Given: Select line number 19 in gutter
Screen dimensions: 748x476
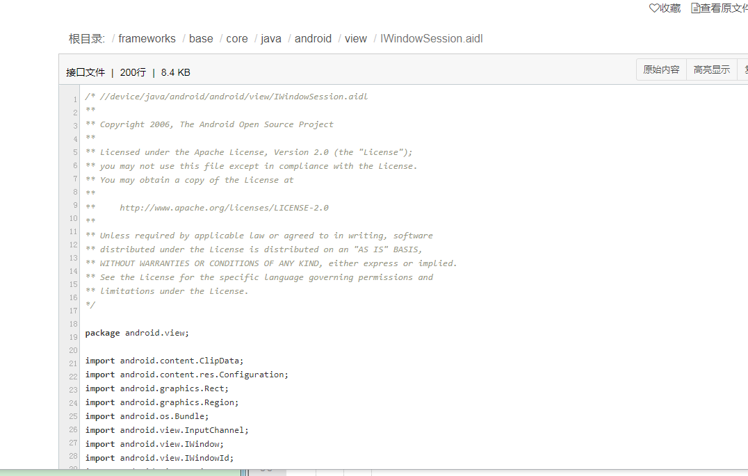Looking at the screenshot, I should point(73,337).
